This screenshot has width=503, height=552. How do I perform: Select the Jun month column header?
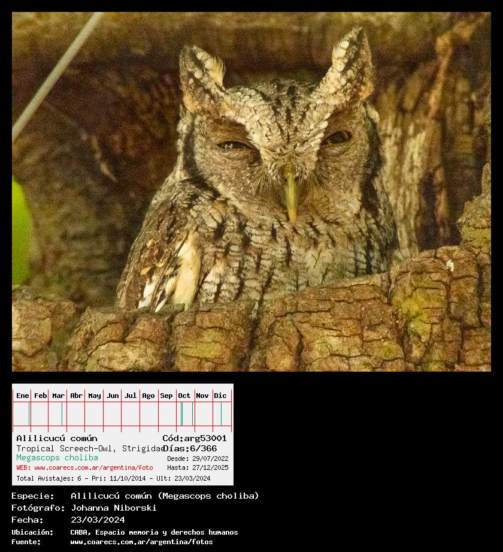pyautogui.click(x=113, y=396)
